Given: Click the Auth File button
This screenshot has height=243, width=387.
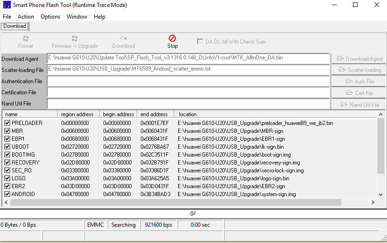Looking at the screenshot, I should tap(359, 81).
